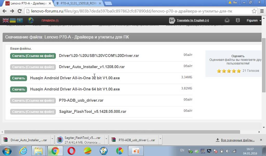Click file name Sagitar_FlashTool_v5.1428.05.000.rar
Image resolution: width=266 pixels, height=156 pixels.
(x=93, y=112)
